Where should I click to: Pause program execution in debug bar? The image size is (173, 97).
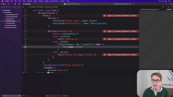26,73
